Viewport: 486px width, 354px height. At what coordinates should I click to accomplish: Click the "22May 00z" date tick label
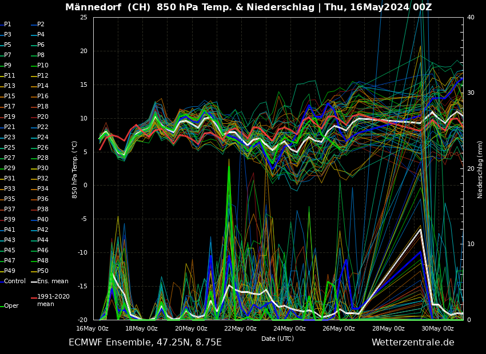240,328
